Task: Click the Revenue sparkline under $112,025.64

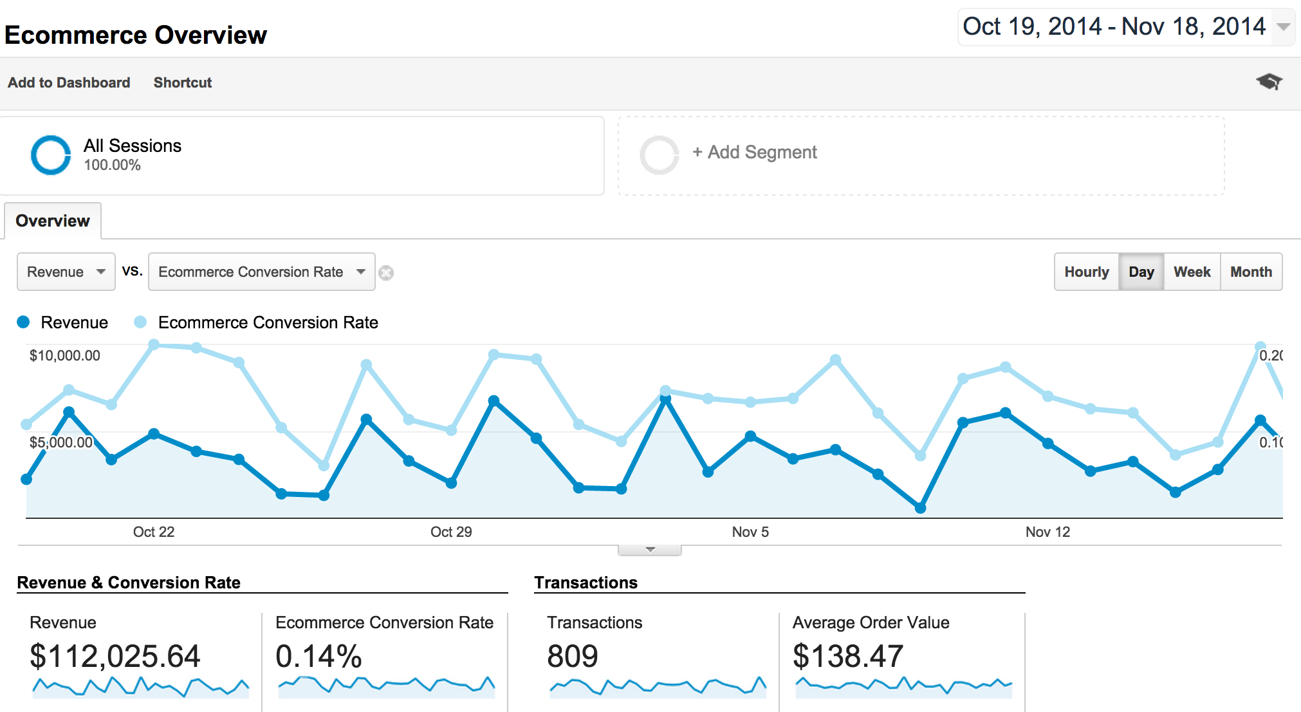Action: coord(140,687)
